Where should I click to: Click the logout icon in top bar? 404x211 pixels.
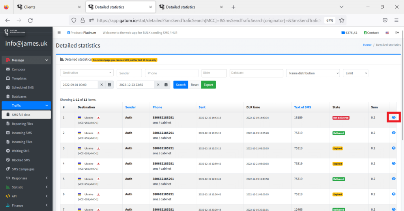[x=397, y=33]
